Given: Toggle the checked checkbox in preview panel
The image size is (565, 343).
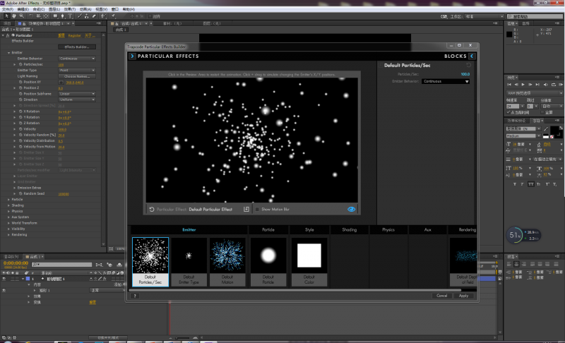Looking at the screenshot, I should pyautogui.click(x=508, y=112).
